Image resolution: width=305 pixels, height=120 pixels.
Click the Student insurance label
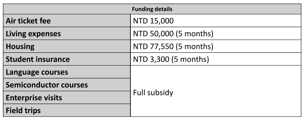tap(38, 59)
